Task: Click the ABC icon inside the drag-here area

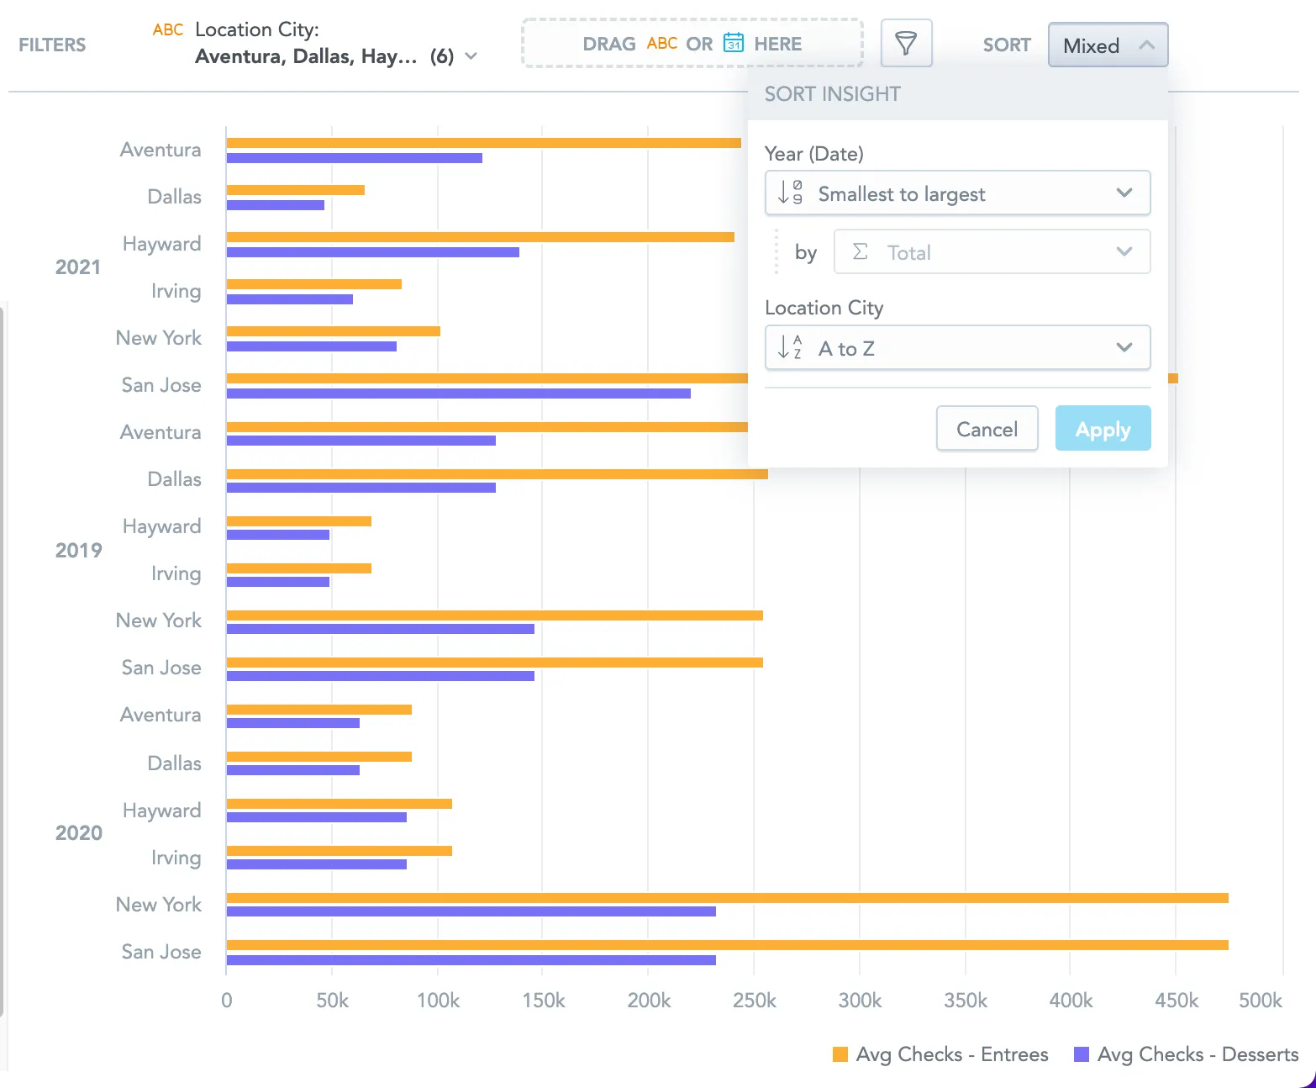Action: (x=661, y=44)
